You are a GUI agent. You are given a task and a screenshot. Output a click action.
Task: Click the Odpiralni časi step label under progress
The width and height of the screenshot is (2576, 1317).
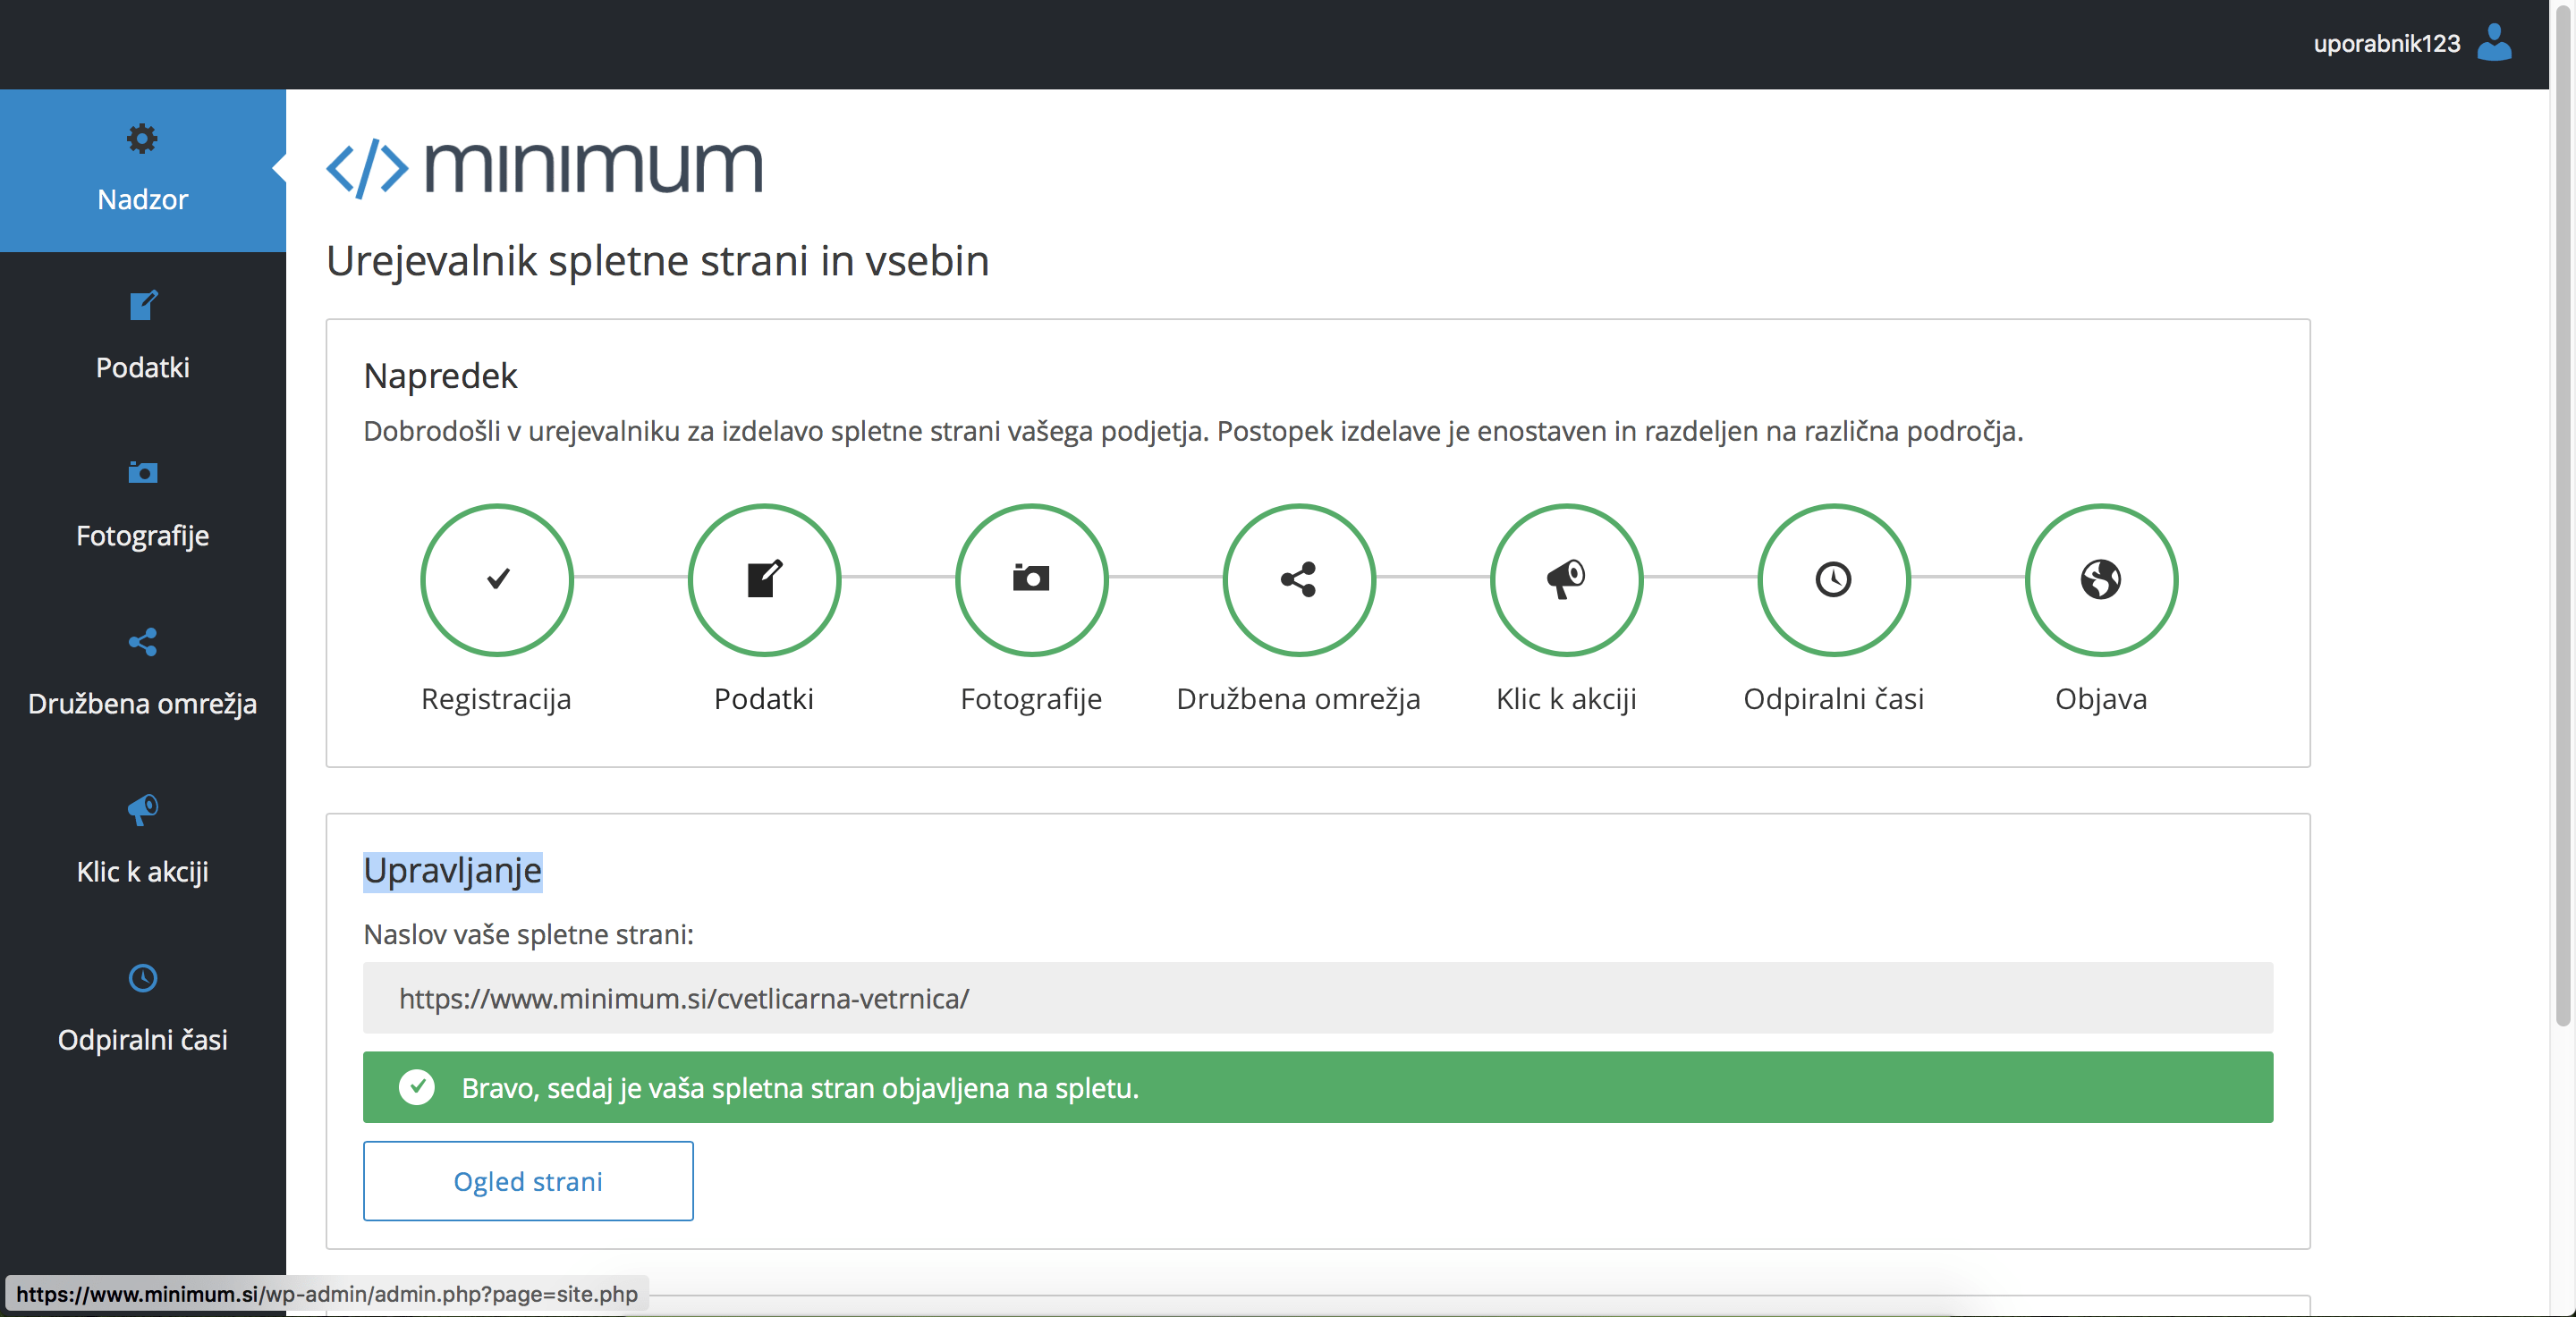tap(1834, 699)
